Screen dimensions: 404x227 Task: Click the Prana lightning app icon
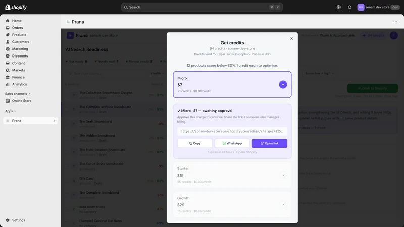[70, 35]
